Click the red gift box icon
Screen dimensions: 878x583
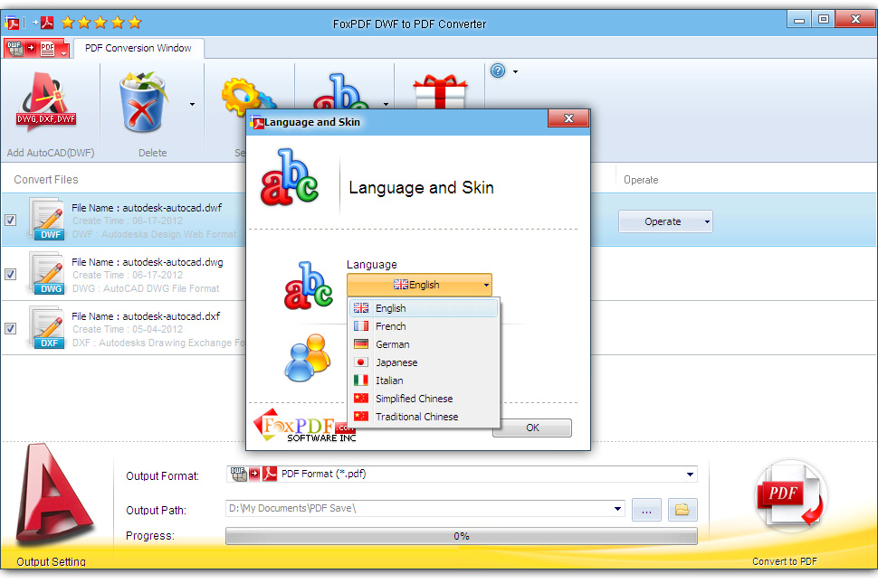coord(440,92)
